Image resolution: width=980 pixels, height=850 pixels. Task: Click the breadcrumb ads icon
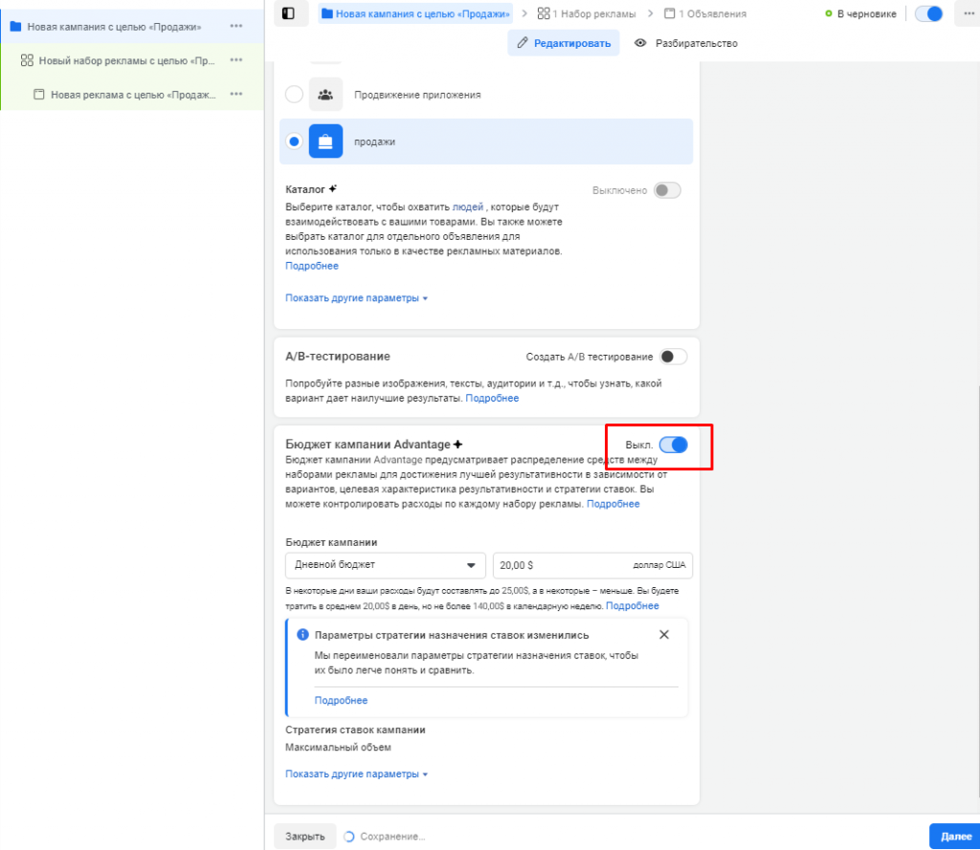point(669,13)
